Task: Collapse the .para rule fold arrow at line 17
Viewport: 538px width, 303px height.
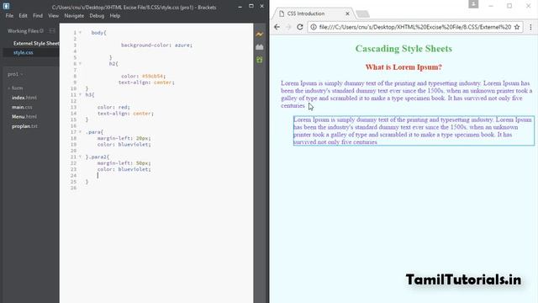Action: click(81, 132)
